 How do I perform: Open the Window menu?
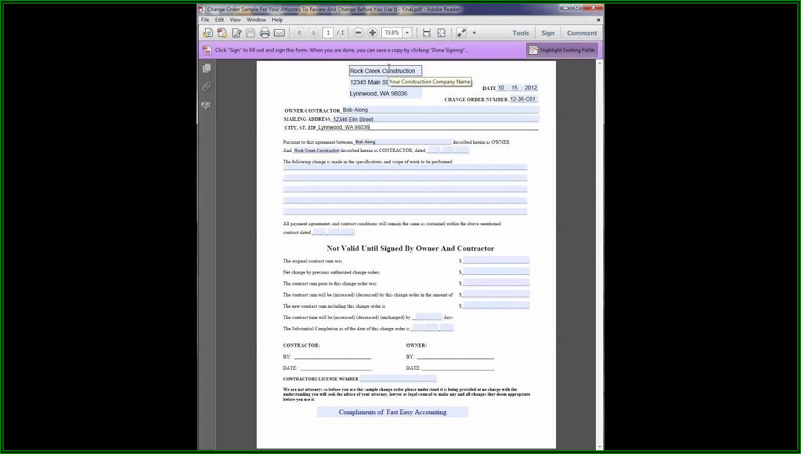click(x=256, y=20)
